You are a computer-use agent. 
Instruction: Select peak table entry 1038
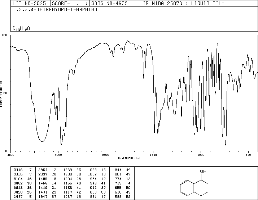point(92,170)
